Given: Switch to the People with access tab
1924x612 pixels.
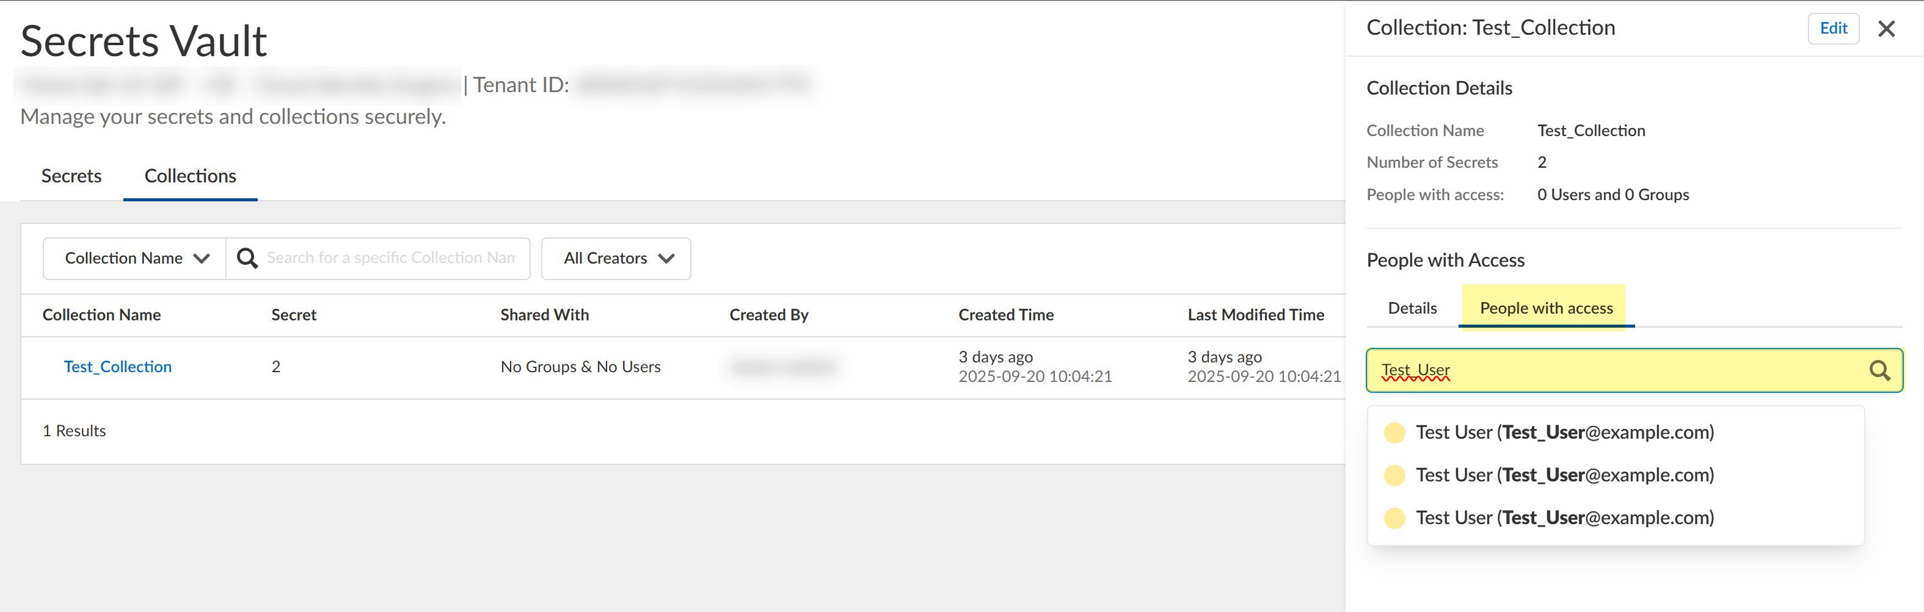Looking at the screenshot, I should click(1546, 308).
